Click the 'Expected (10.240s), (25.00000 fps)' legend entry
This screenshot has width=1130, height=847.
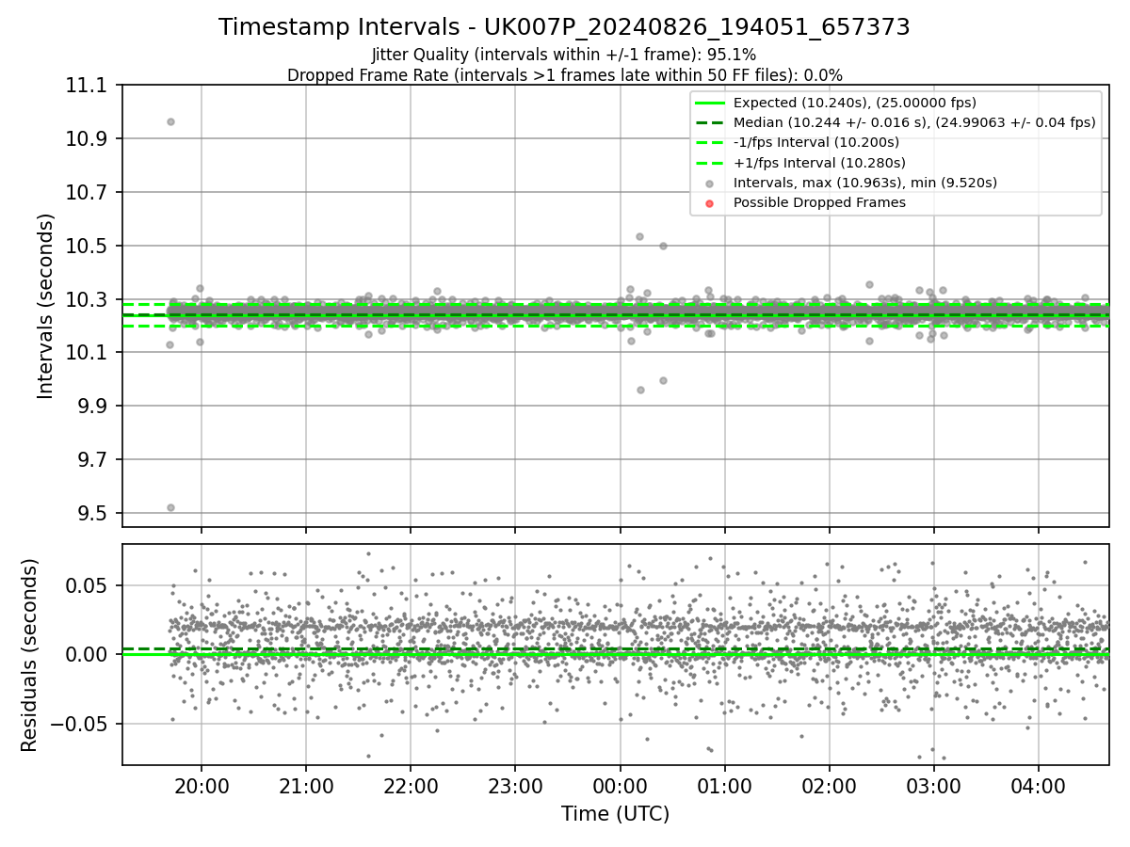click(x=854, y=103)
